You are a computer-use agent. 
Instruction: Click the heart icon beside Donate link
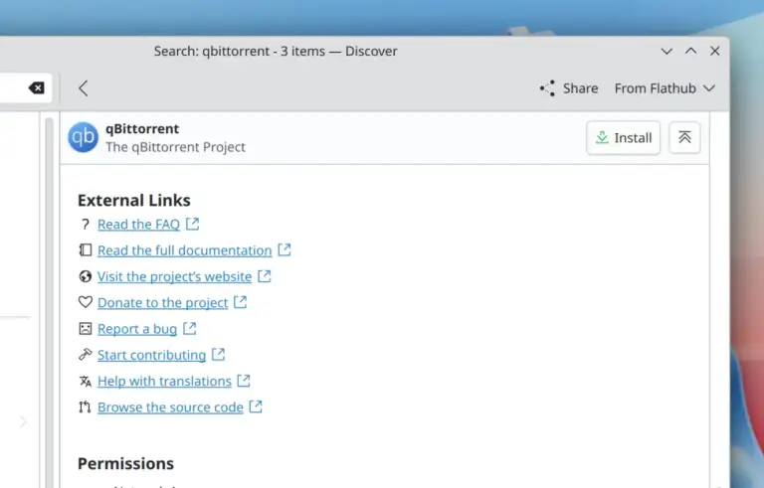(x=86, y=302)
